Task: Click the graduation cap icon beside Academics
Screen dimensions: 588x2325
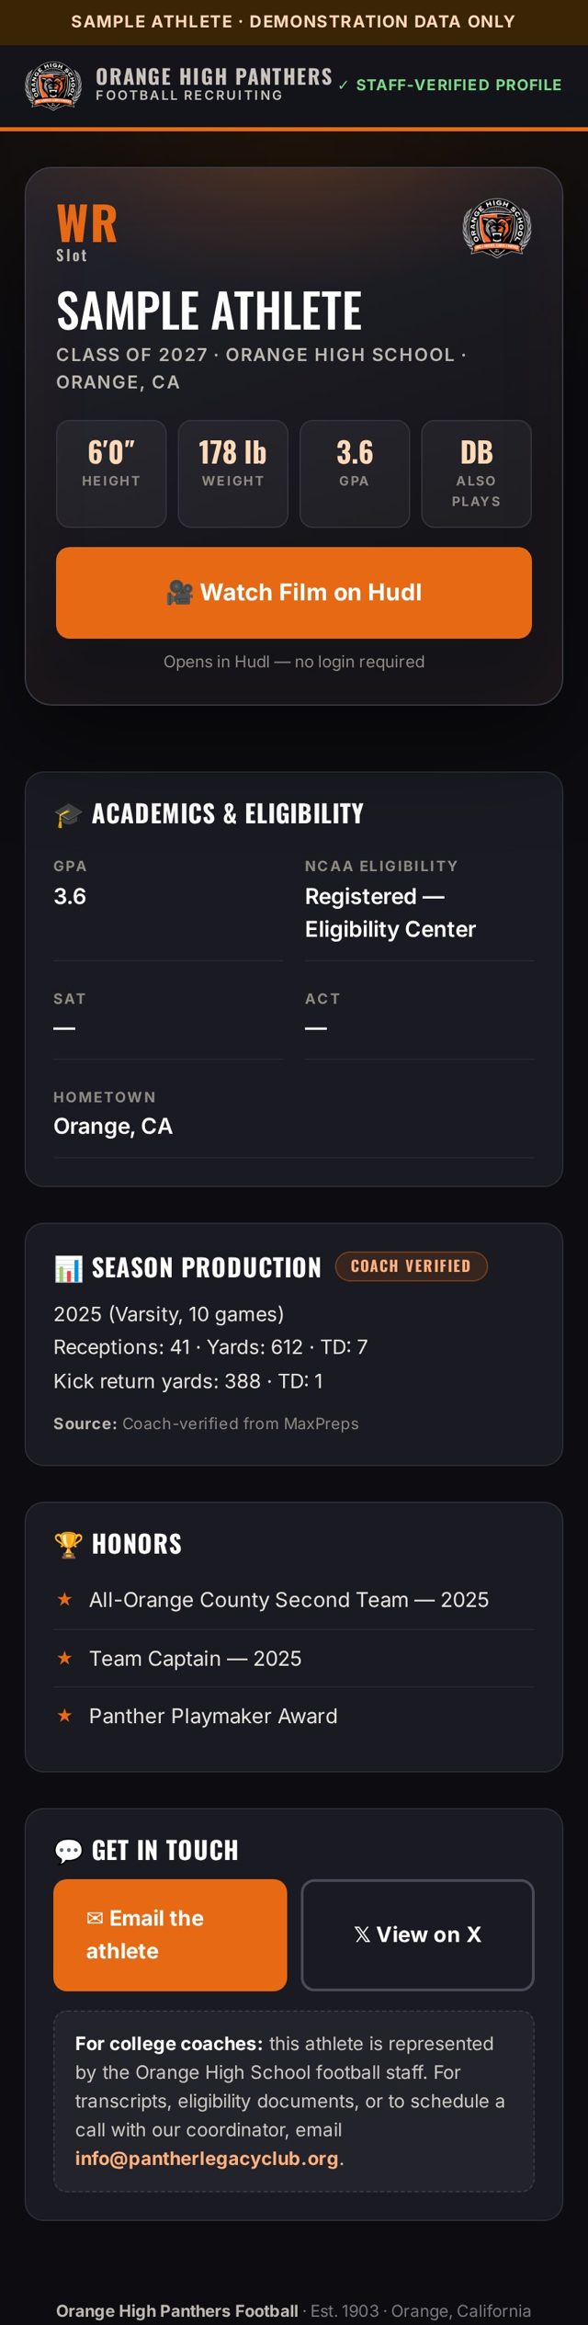Action: [68, 814]
